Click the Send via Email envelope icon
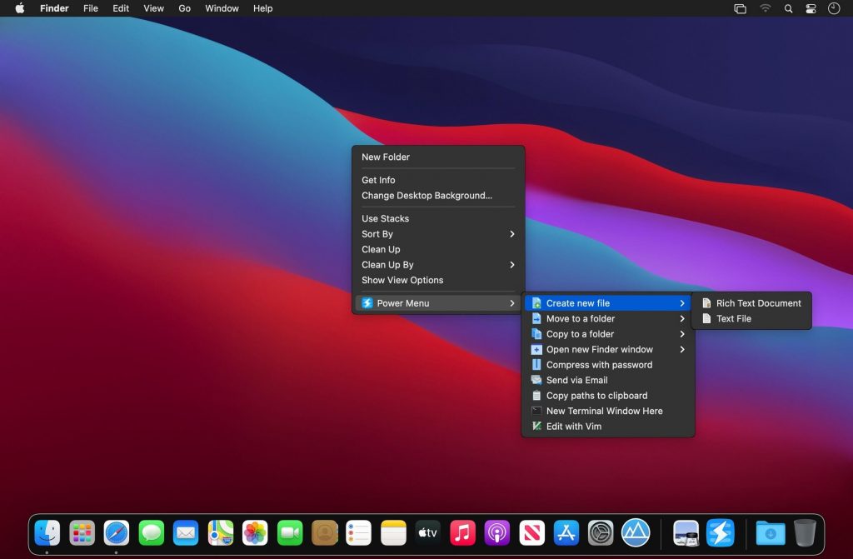 (536, 380)
